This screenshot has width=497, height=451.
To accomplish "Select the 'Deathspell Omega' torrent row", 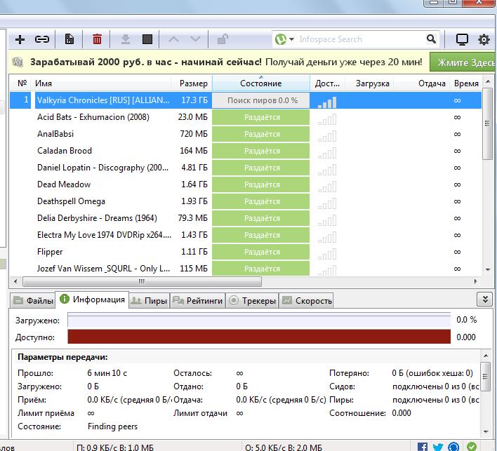I will (245, 201).
